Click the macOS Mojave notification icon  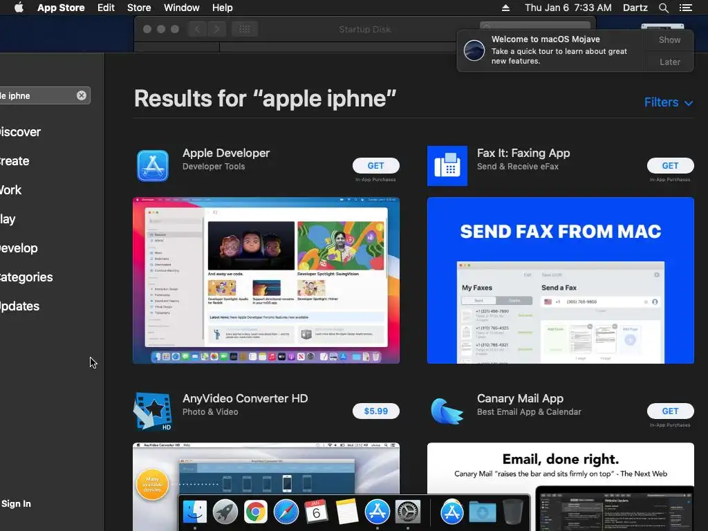click(474, 50)
